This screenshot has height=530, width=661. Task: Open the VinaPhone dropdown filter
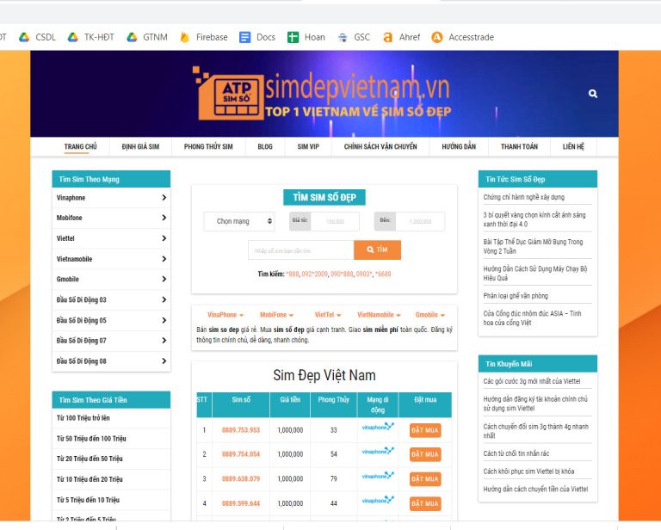pyautogui.click(x=225, y=315)
